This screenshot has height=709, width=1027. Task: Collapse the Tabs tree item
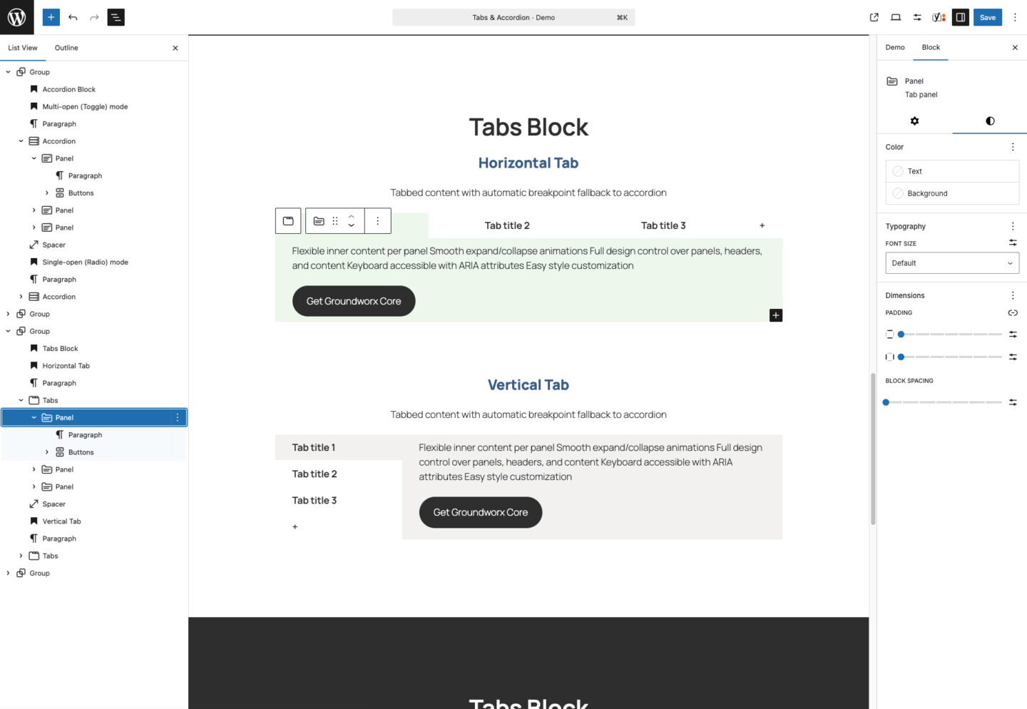[x=22, y=400]
